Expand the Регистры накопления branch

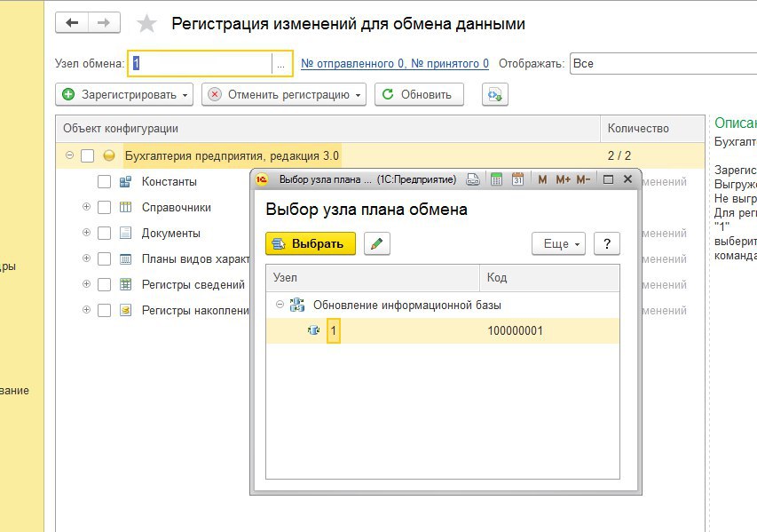click(x=86, y=309)
